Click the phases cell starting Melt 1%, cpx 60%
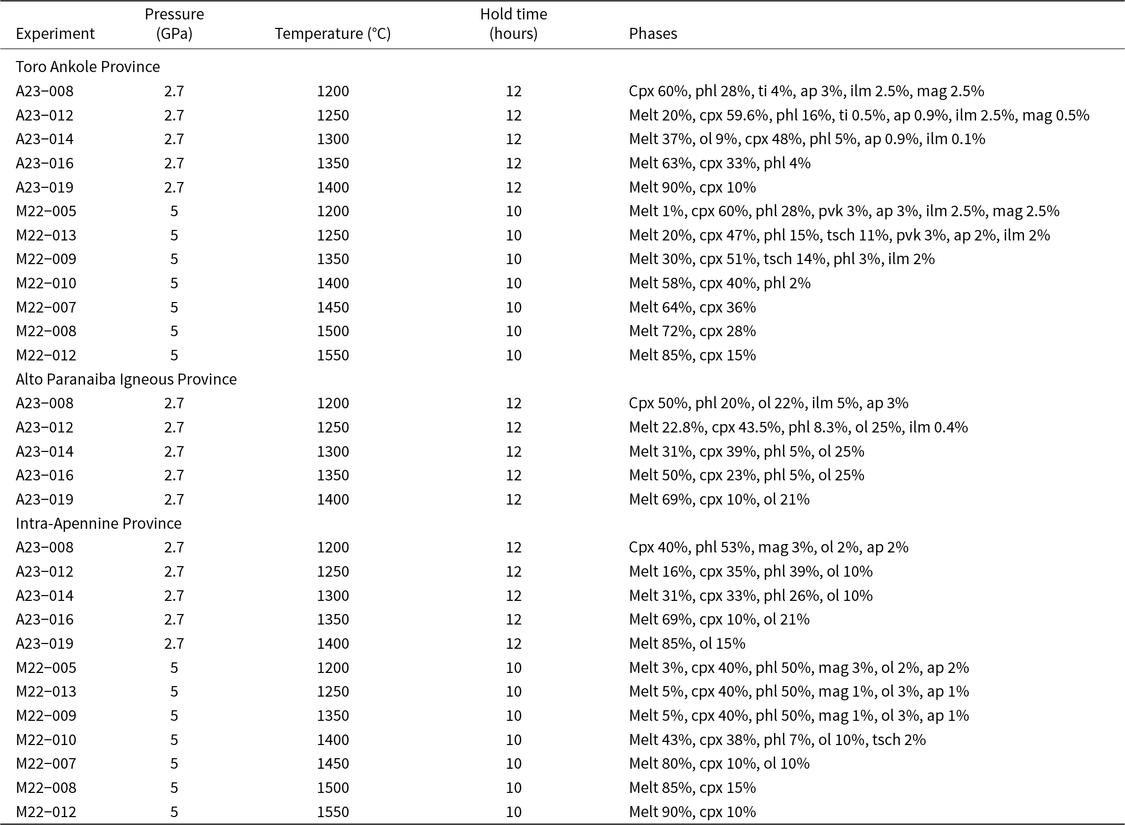 click(x=844, y=211)
